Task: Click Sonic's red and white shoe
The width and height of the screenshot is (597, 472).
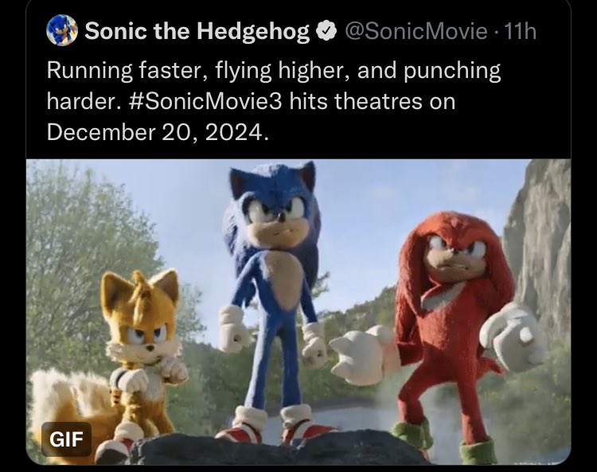Action: point(242,427)
